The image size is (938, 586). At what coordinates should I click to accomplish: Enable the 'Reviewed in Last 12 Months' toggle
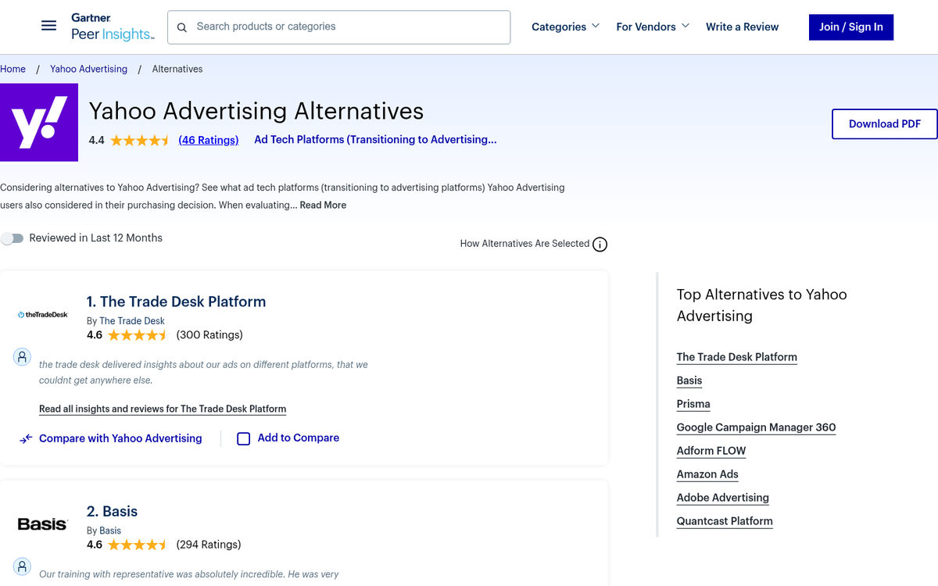[13, 238]
